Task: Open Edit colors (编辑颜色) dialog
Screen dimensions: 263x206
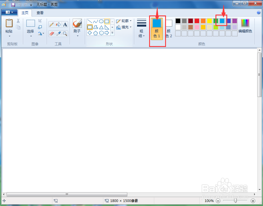Action: click(245, 26)
